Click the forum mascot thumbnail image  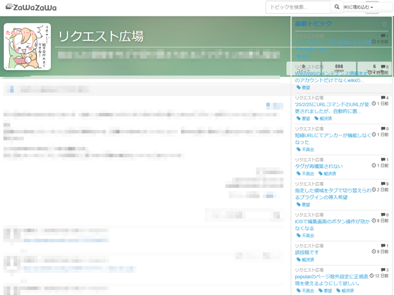[x=27, y=46]
